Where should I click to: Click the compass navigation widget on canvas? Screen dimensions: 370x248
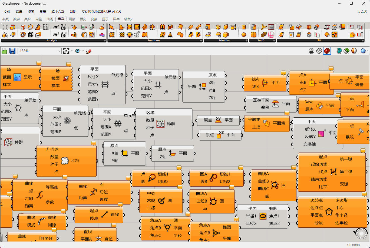click(362, 233)
